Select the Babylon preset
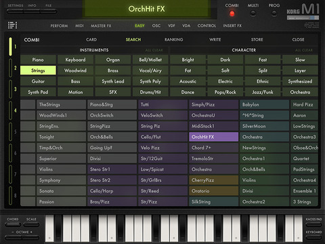 click(265, 104)
